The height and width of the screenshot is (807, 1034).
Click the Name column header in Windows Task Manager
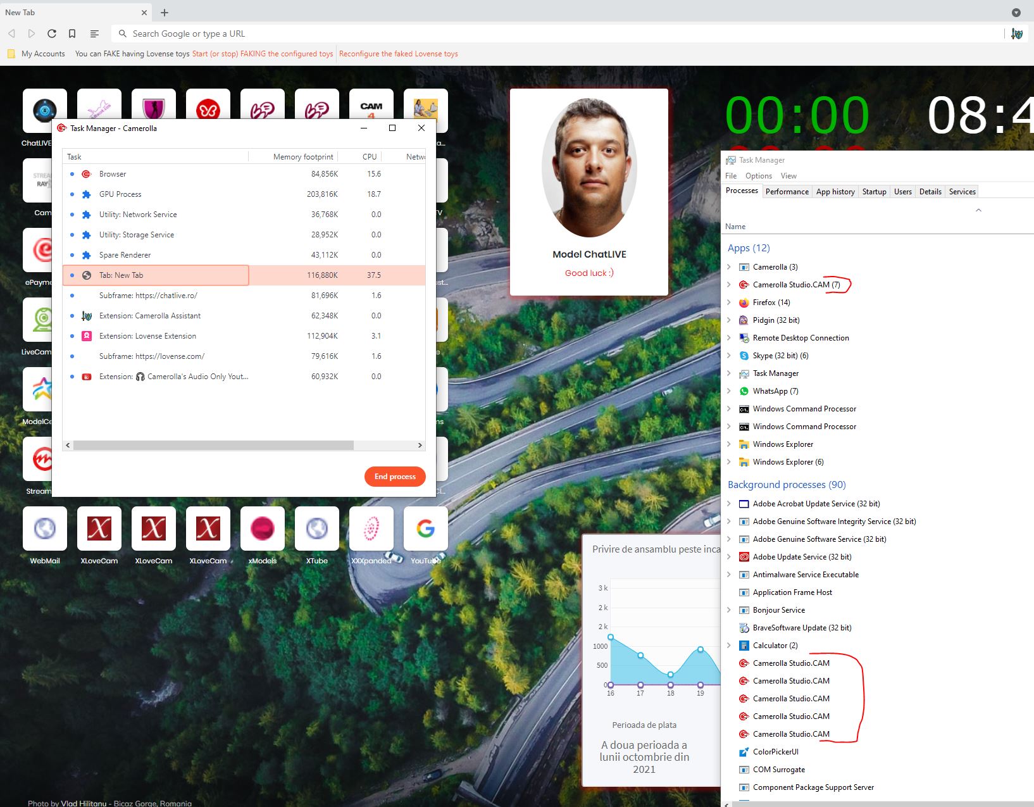[x=735, y=227]
